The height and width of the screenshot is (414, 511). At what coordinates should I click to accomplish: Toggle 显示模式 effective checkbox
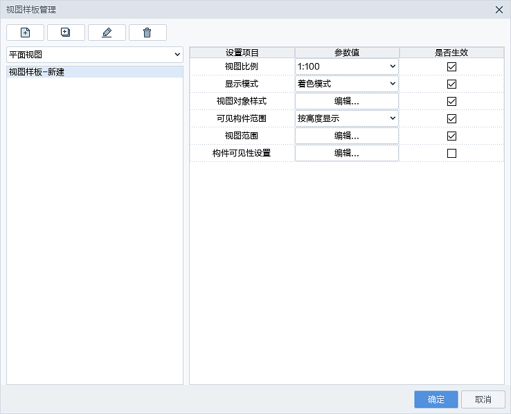pyautogui.click(x=451, y=84)
